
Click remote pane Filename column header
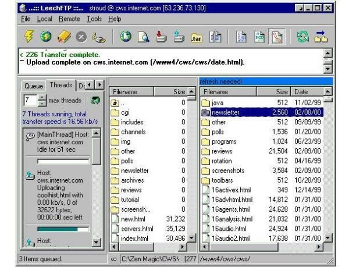coord(228,92)
